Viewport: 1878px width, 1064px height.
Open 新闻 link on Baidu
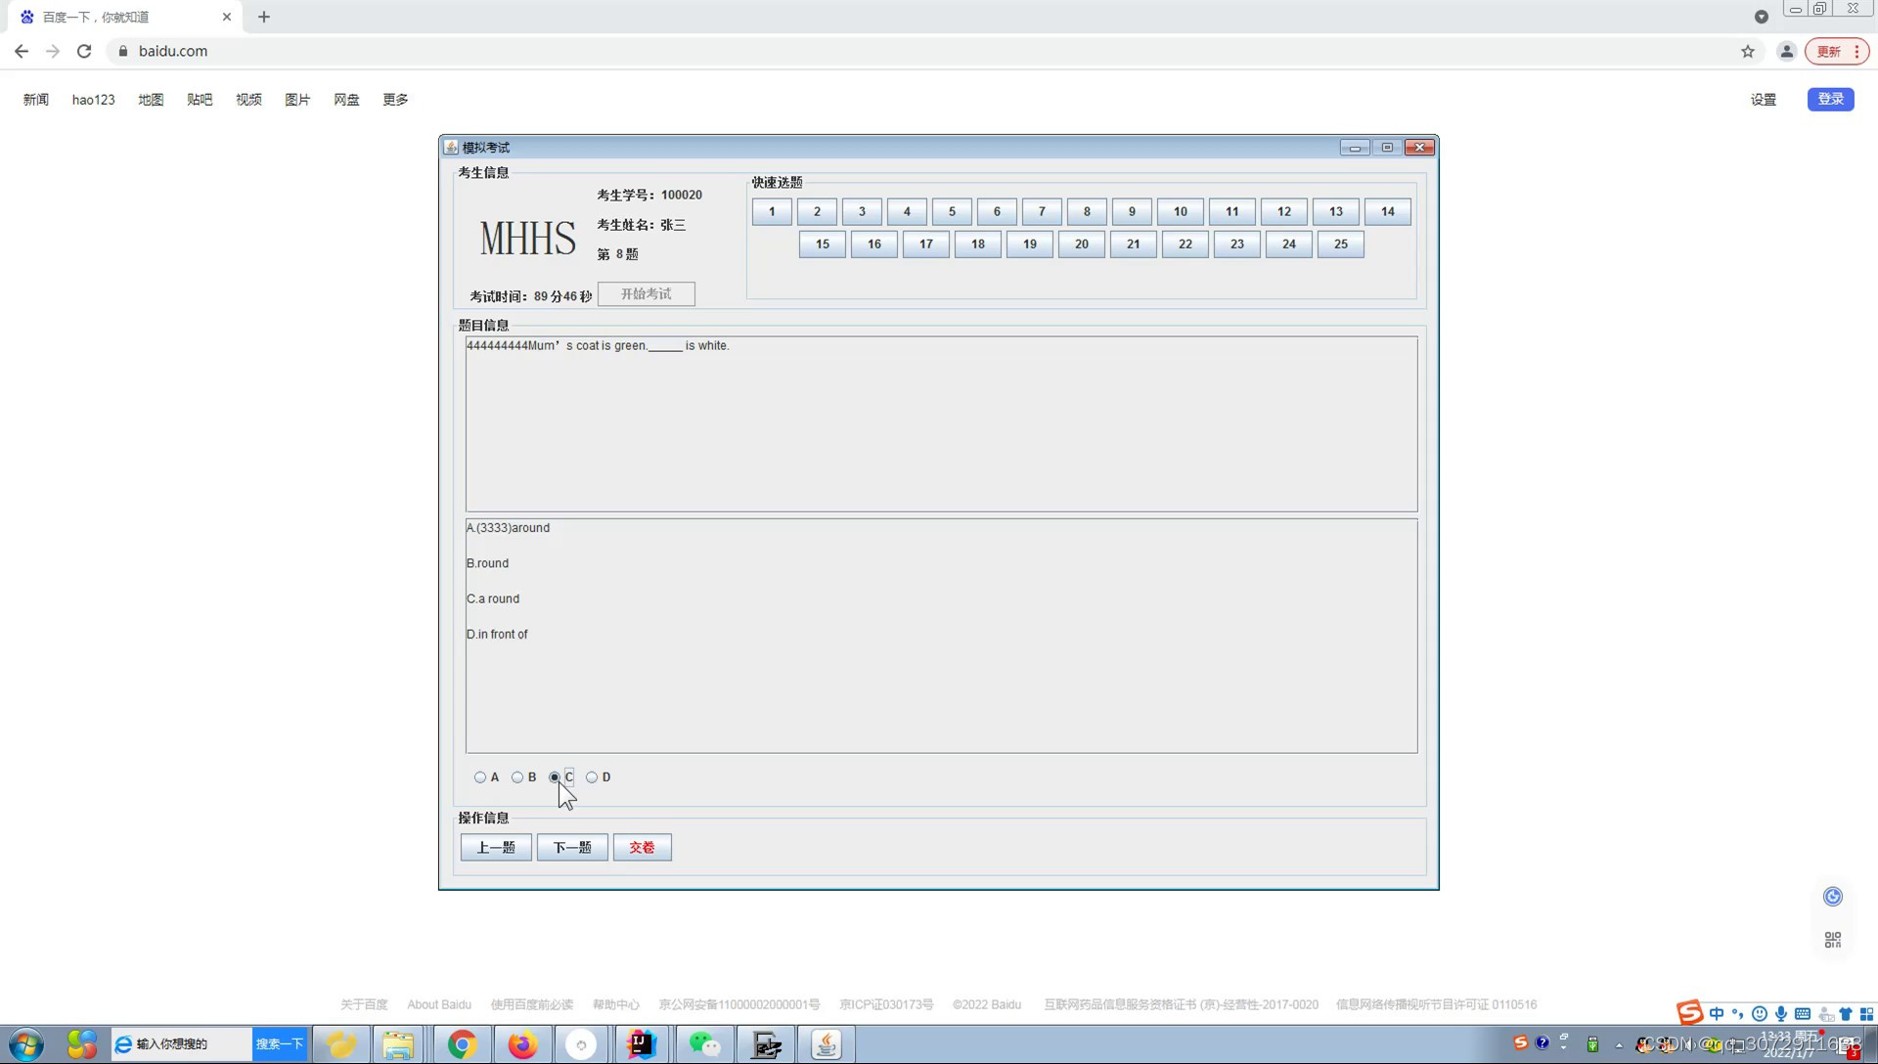pyautogui.click(x=36, y=100)
